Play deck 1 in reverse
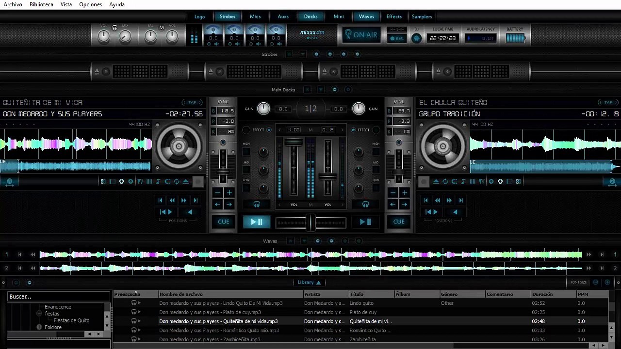This screenshot has height=349, width=621. pos(190,212)
